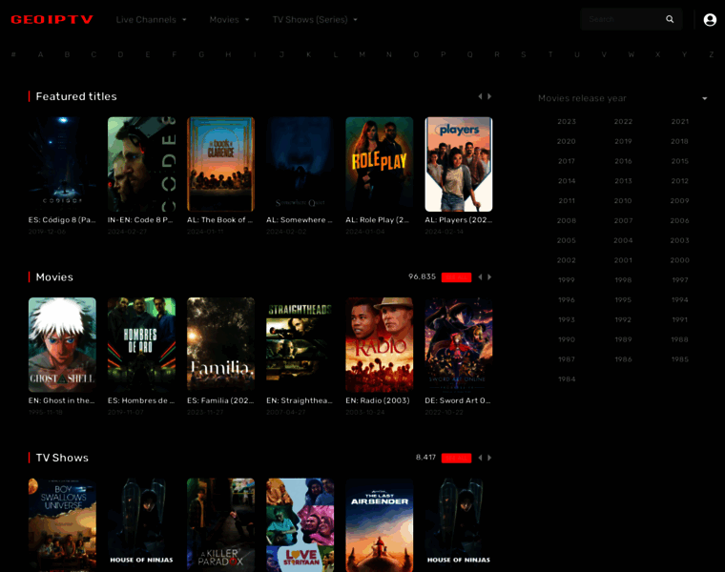
Task: Select release year 1984
Action: click(x=567, y=379)
